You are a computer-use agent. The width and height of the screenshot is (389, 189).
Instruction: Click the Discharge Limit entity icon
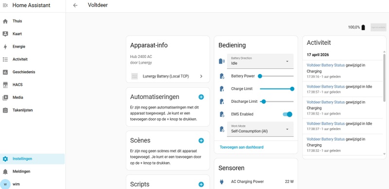click(222, 101)
